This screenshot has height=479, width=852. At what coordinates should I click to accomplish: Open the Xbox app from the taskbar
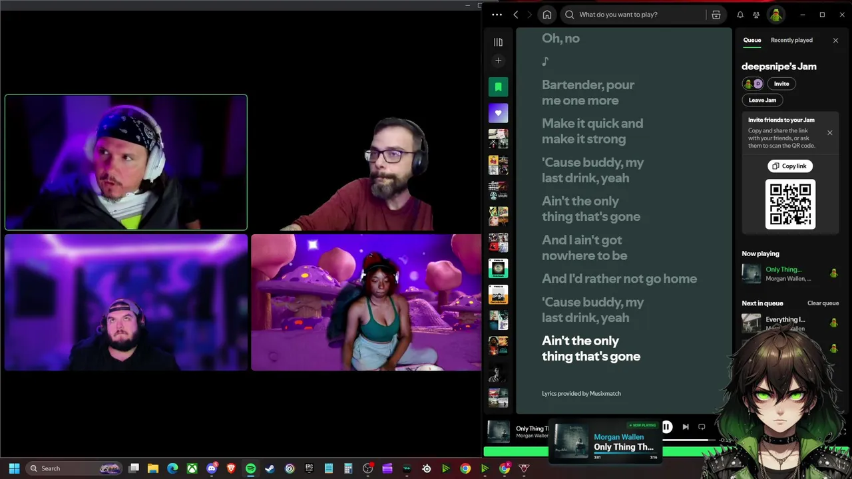pos(192,468)
